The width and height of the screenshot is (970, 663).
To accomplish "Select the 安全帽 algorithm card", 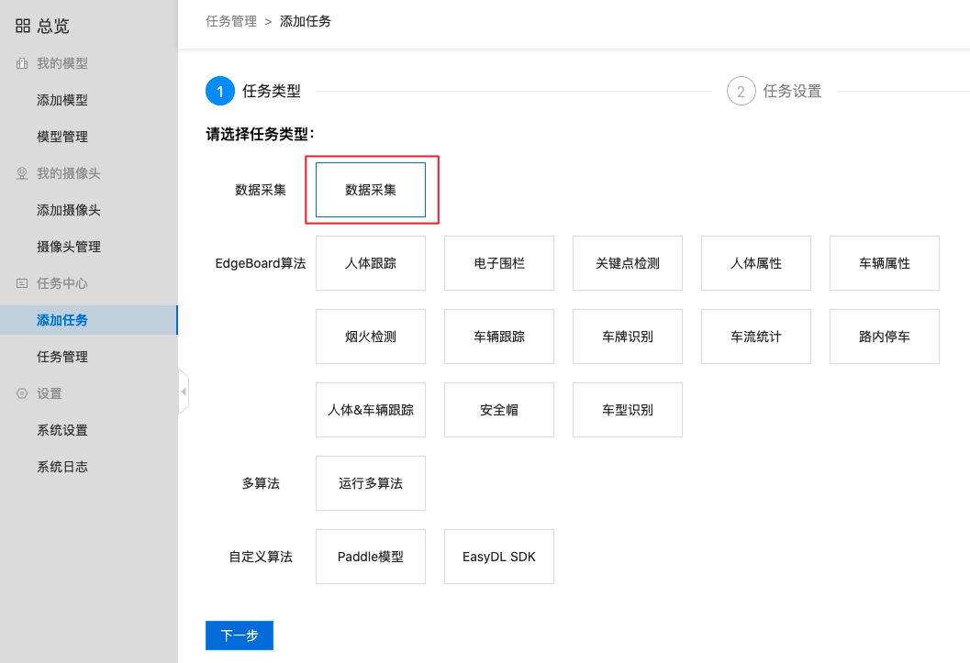I will [499, 410].
